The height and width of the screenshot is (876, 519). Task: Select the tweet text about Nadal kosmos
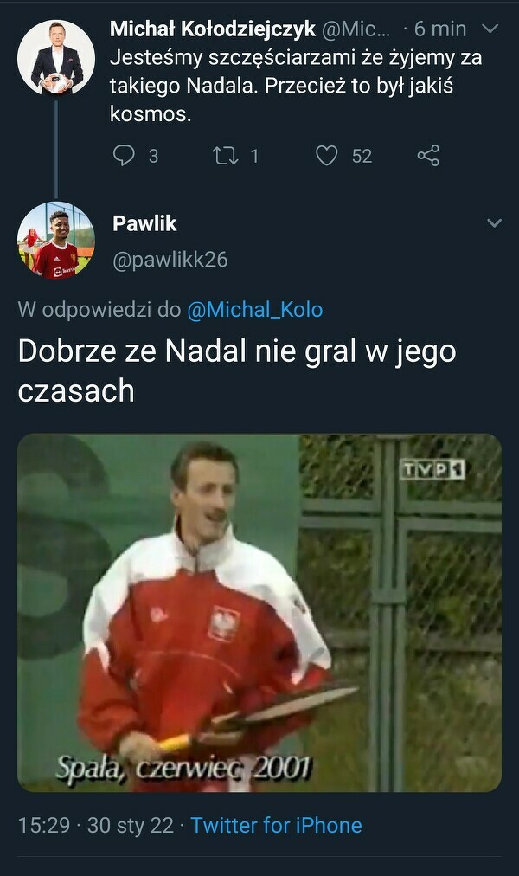(x=296, y=86)
